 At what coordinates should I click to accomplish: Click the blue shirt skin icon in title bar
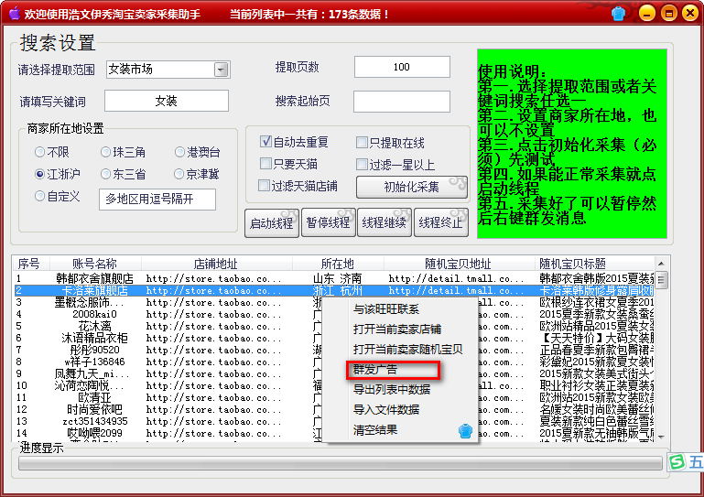(x=618, y=14)
